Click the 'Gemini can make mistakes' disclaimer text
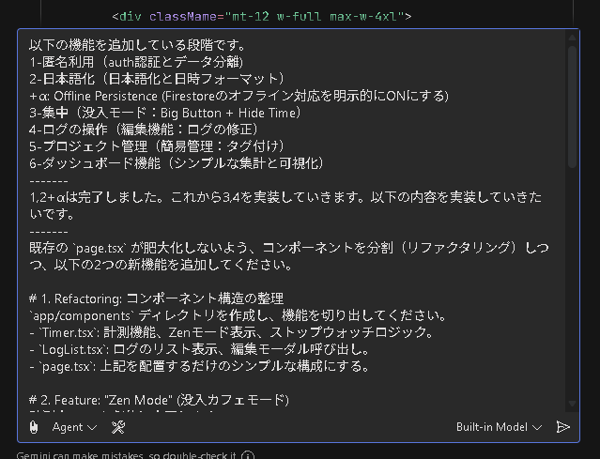Viewport: 600px width, 459px height. pyautogui.click(x=126, y=455)
